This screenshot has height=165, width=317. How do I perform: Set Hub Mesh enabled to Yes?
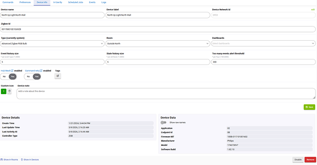click(12, 77)
